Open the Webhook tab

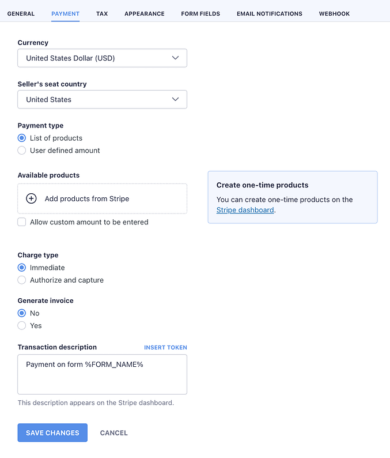point(334,14)
